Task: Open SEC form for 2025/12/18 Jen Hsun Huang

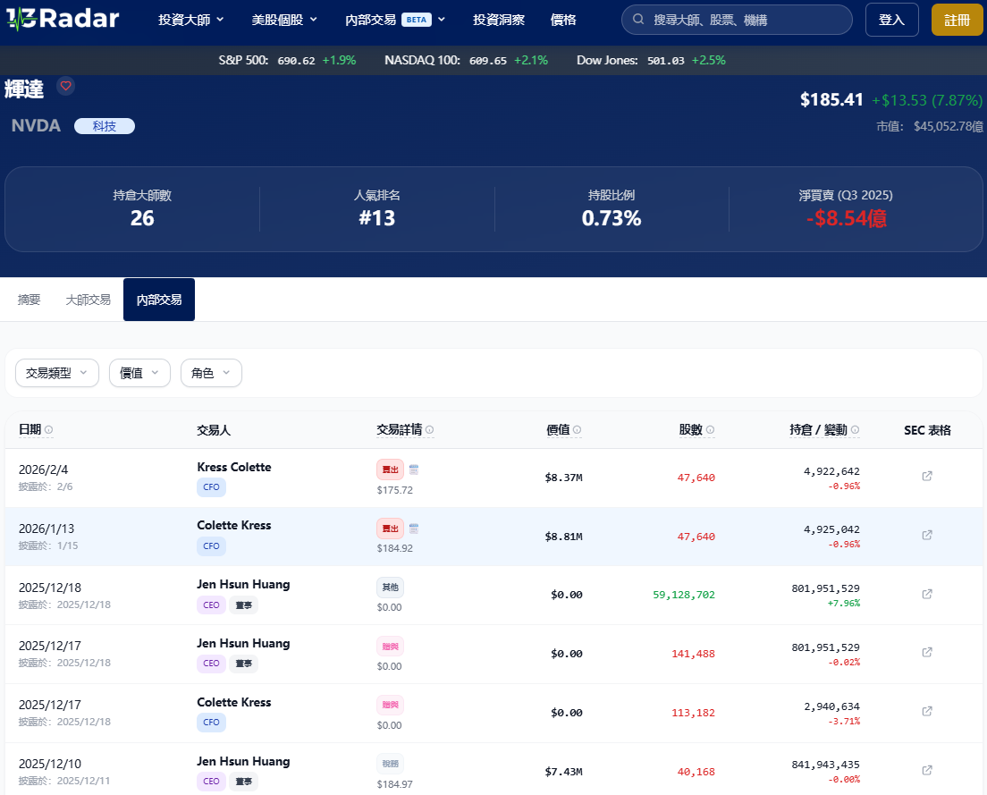Action: pyautogui.click(x=927, y=594)
